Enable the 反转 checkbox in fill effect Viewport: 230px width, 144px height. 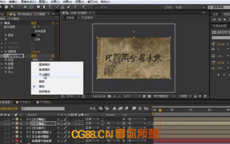pyautogui.click(x=32, y=39)
